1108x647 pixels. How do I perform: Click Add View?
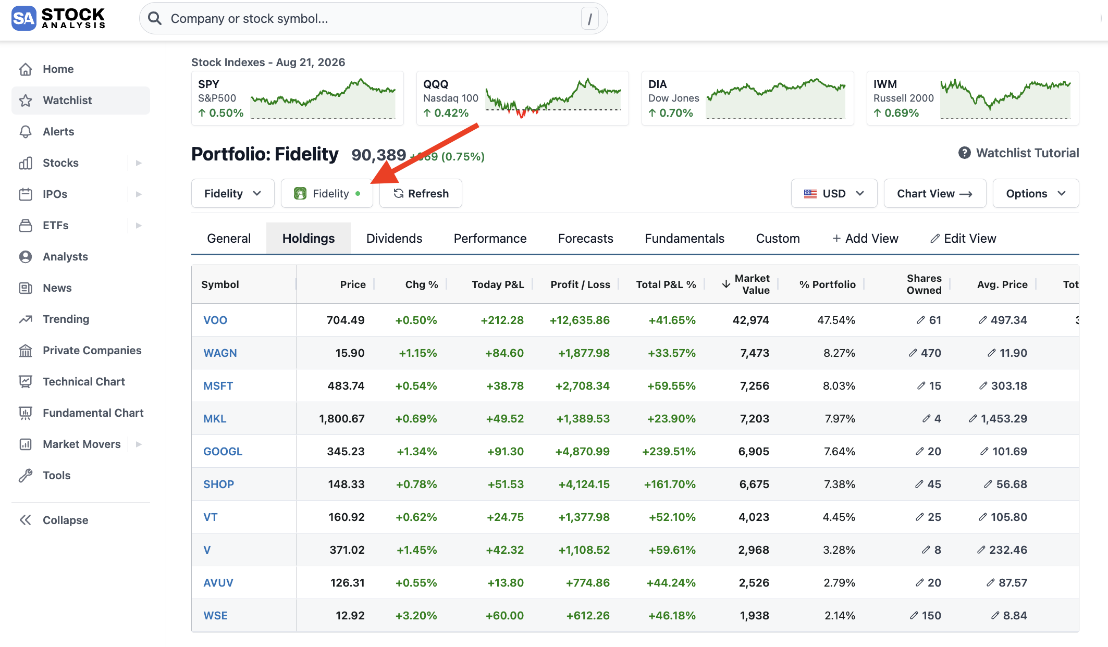865,238
